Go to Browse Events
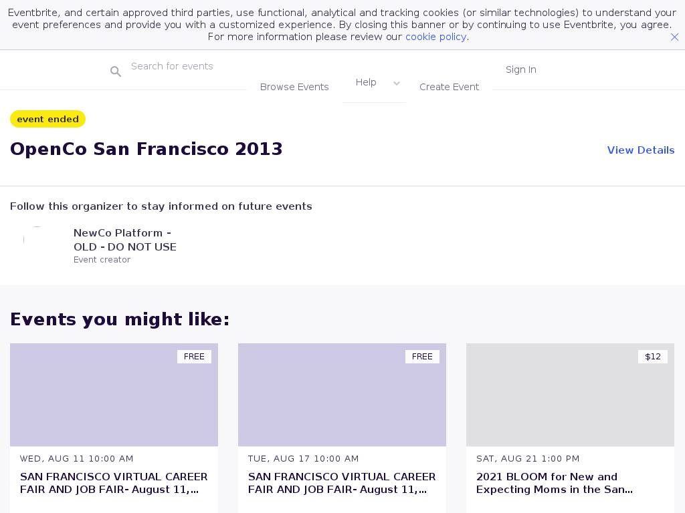Viewport: 685px width, 513px height. pos(294,87)
